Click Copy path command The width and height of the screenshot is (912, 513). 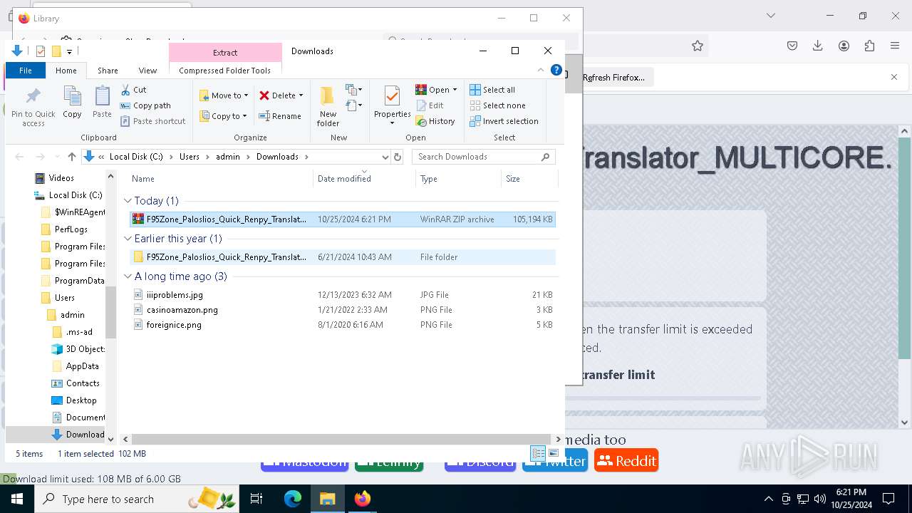coord(145,105)
